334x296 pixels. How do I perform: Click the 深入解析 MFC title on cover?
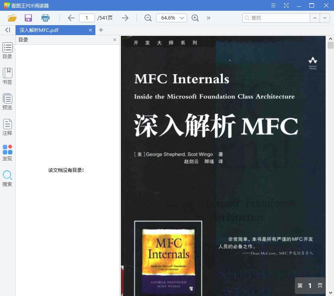pos(216,126)
